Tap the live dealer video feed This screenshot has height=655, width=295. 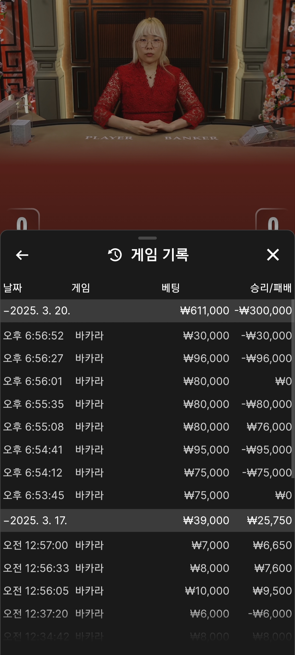point(147,82)
